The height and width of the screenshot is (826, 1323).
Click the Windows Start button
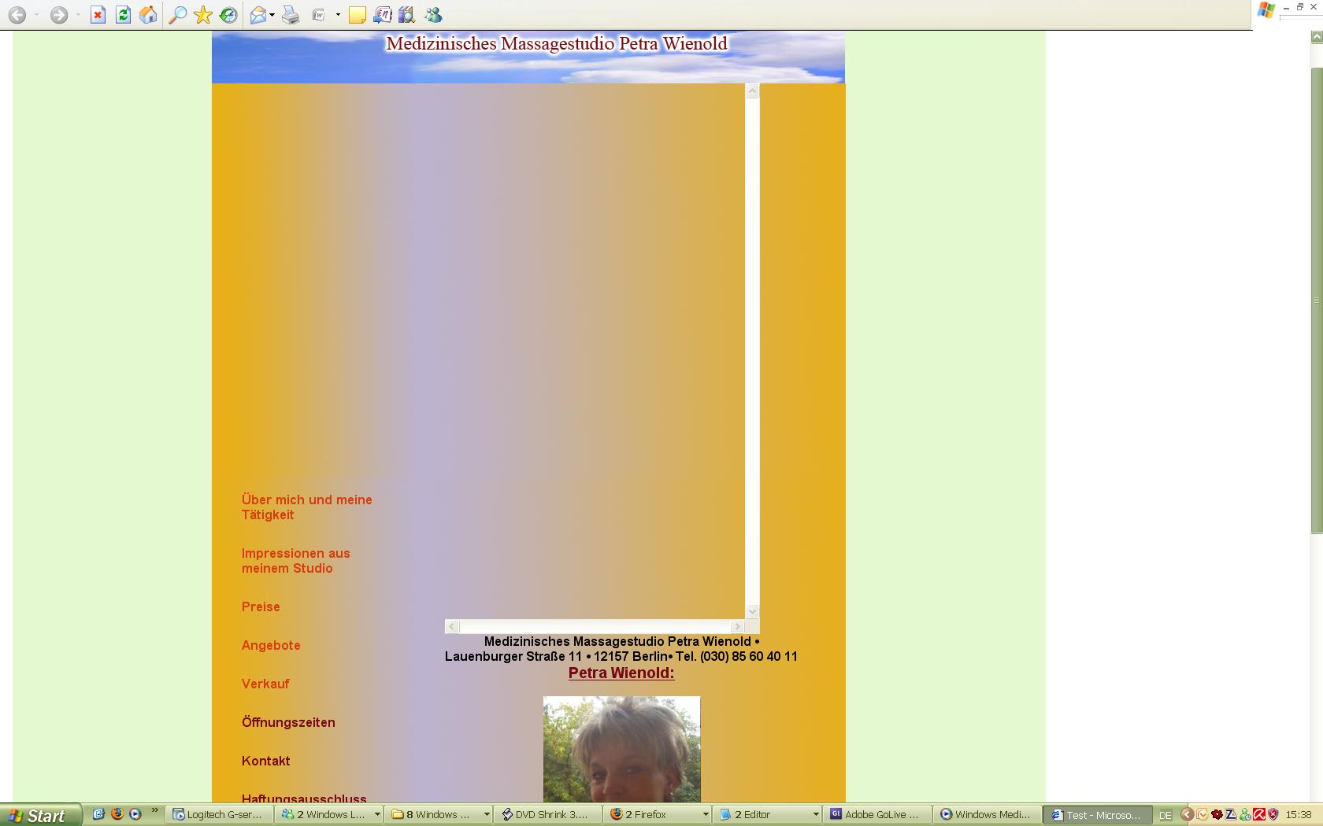click(x=41, y=815)
